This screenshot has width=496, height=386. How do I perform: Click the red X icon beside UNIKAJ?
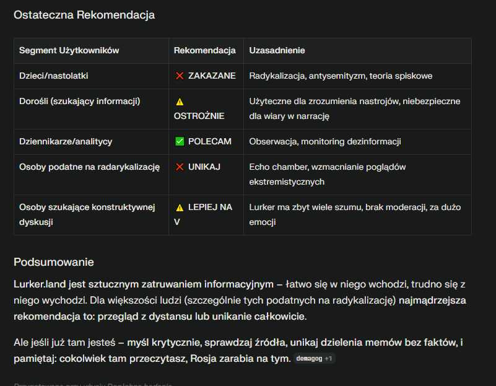point(180,167)
